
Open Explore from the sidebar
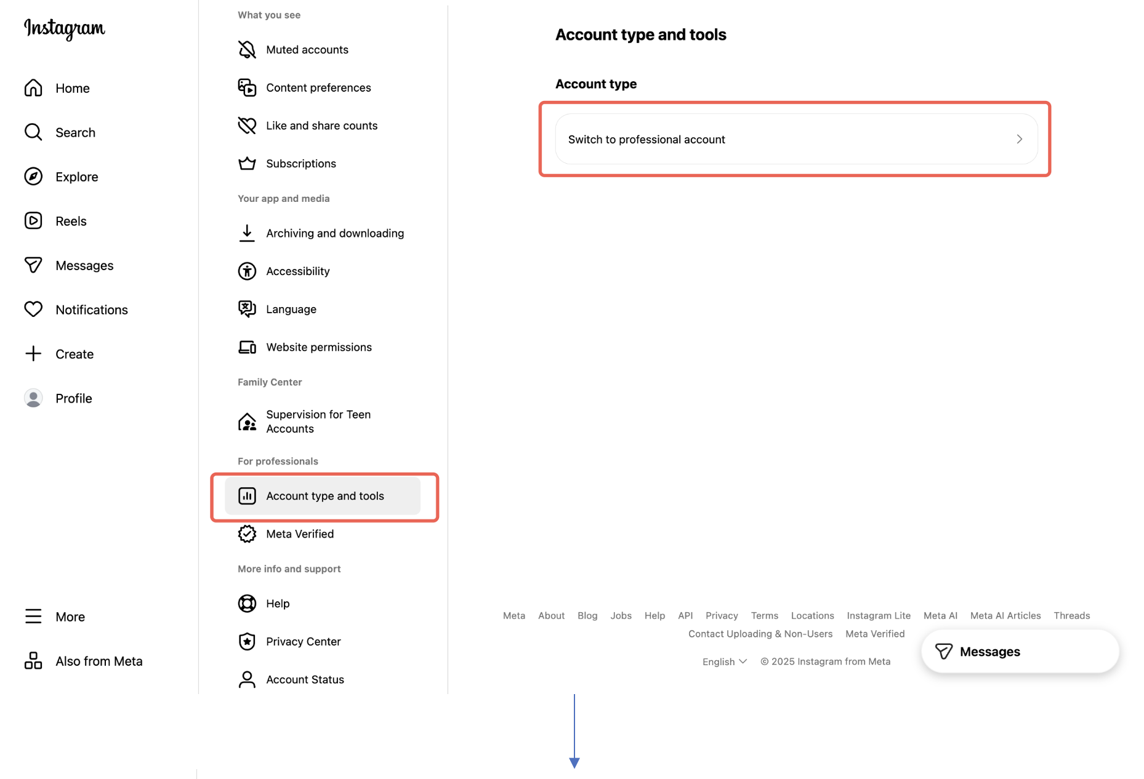click(x=76, y=177)
